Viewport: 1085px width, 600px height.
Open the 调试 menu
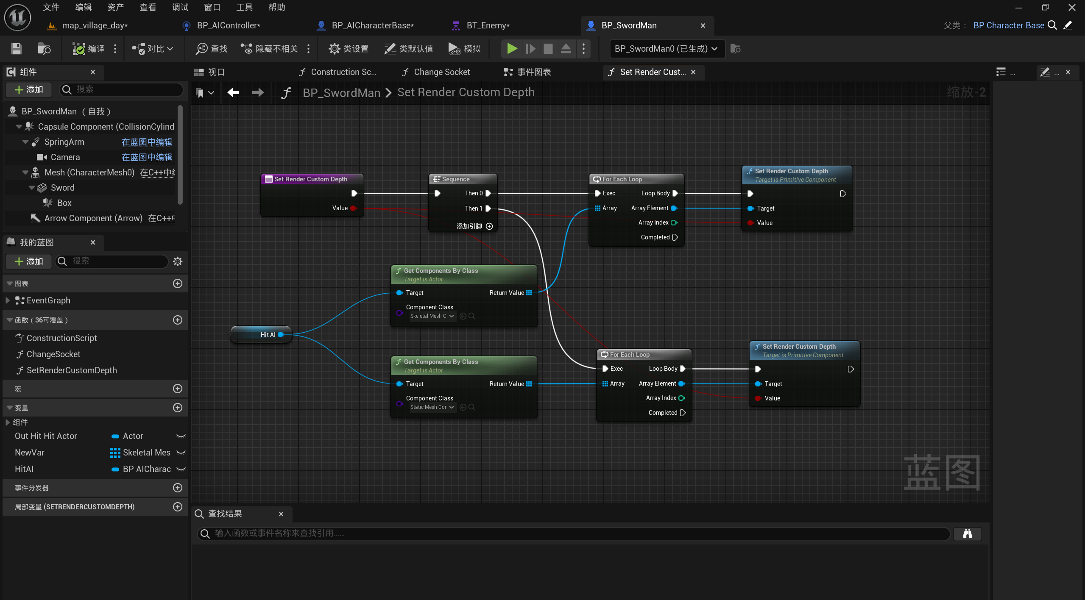(180, 7)
